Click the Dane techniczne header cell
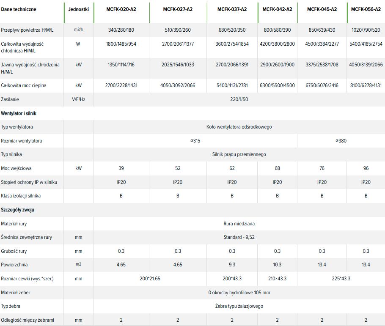385x326 pixels. pos(19,9)
